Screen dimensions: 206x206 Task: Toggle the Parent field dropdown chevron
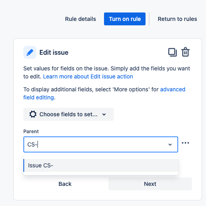point(170,144)
